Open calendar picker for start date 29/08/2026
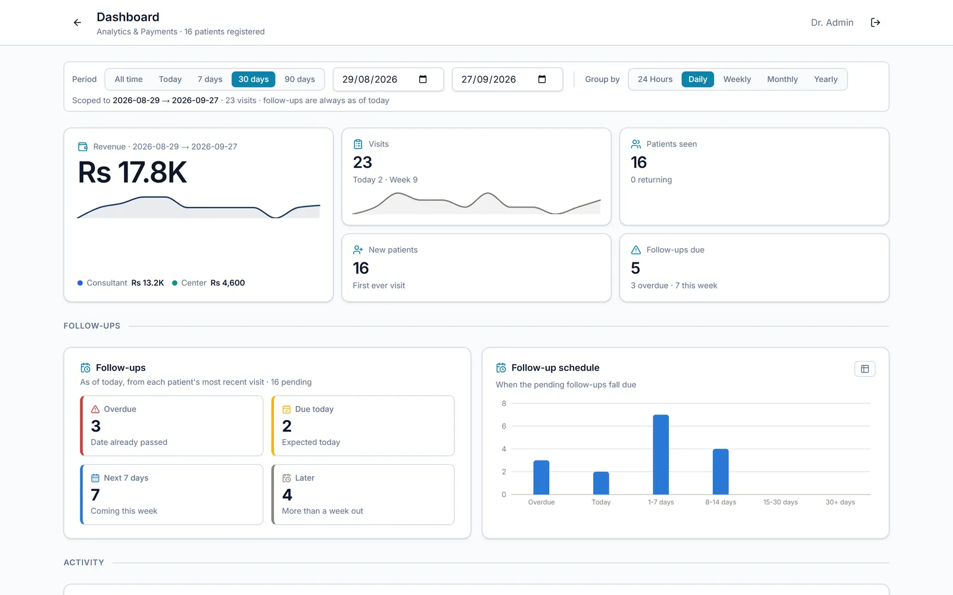953x595 pixels. click(423, 79)
